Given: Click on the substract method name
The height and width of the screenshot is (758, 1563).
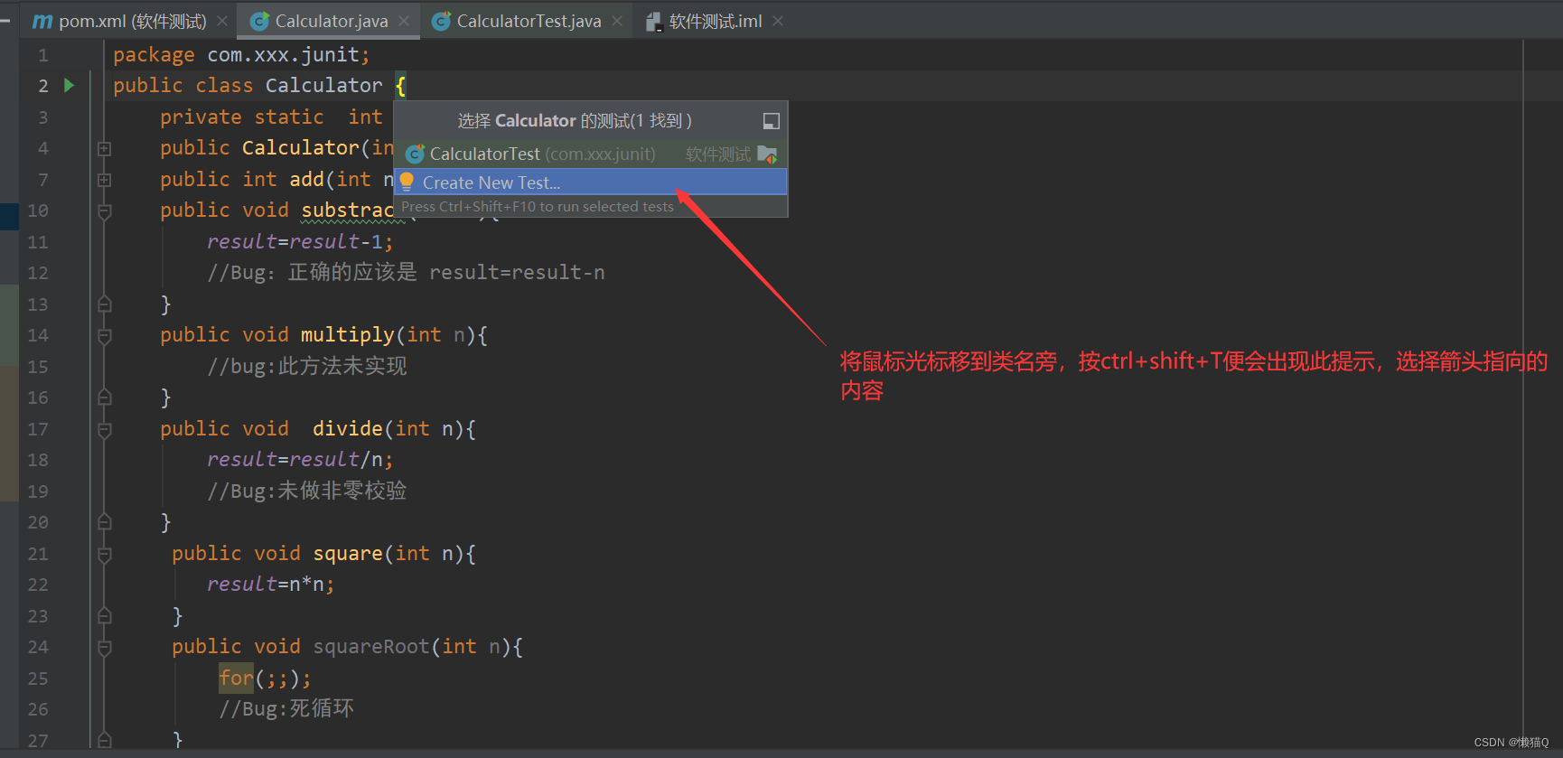Looking at the screenshot, I should (x=347, y=211).
